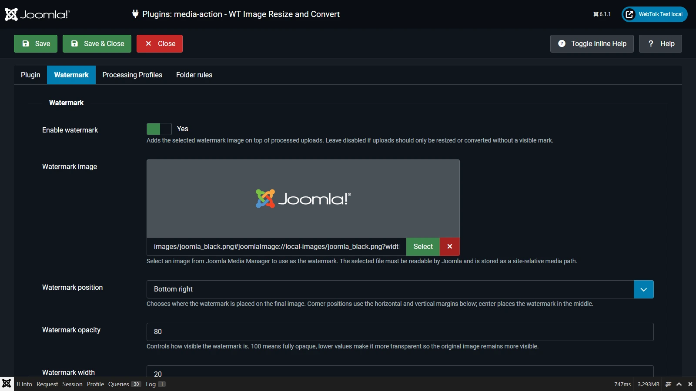The width and height of the screenshot is (696, 391).
Task: Open the J! Info debug tab
Action: click(x=24, y=384)
